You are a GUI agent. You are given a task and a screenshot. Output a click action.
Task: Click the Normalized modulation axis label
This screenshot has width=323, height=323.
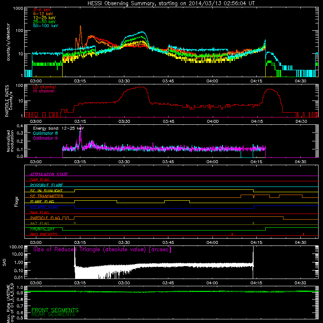(10, 141)
